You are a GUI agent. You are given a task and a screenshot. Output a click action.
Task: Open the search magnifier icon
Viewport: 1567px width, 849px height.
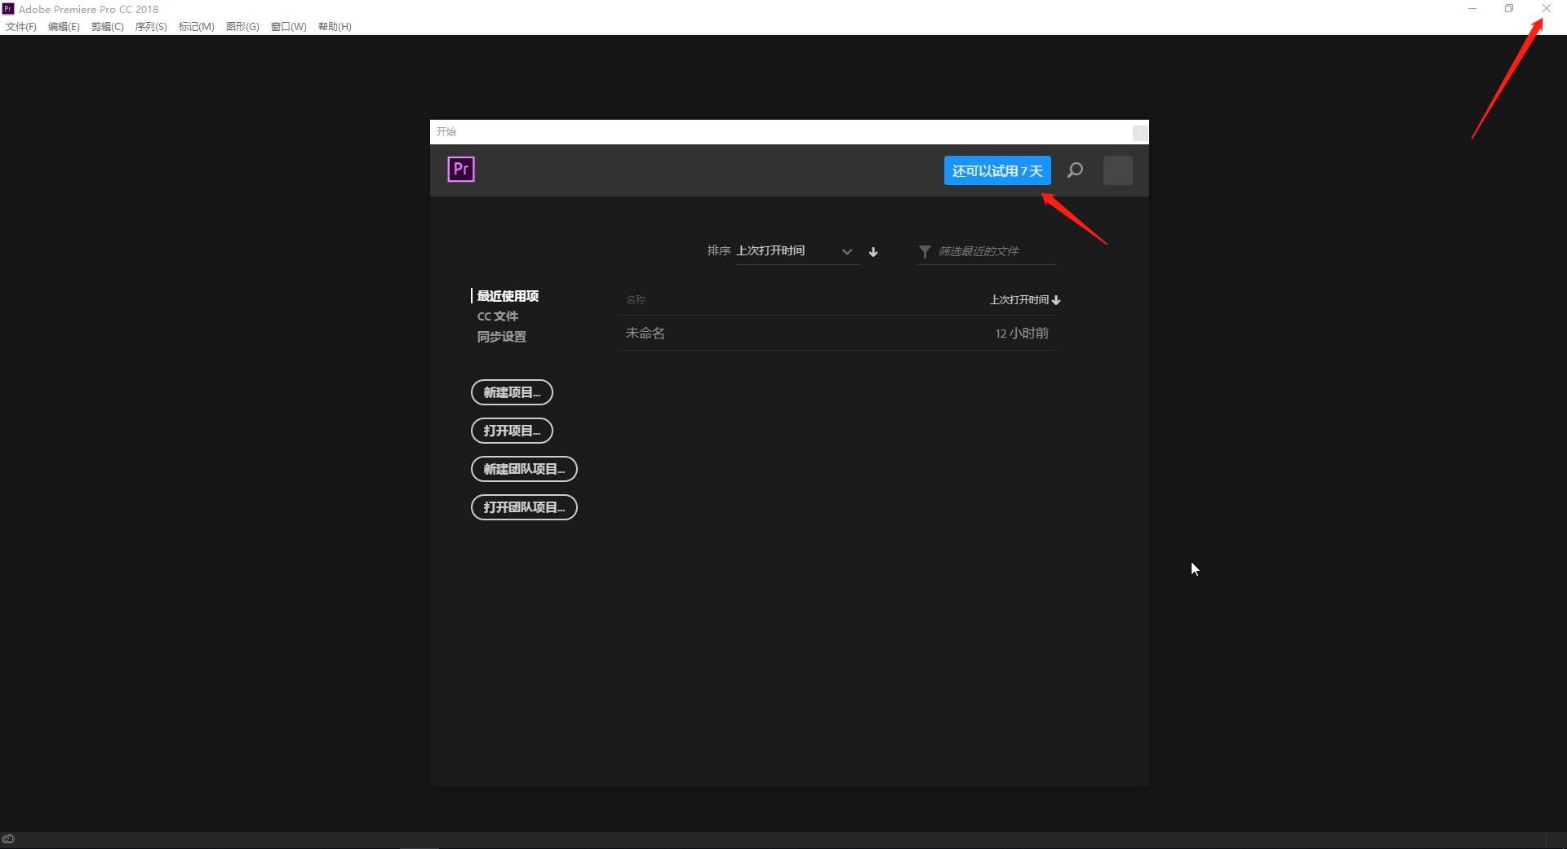coord(1076,170)
